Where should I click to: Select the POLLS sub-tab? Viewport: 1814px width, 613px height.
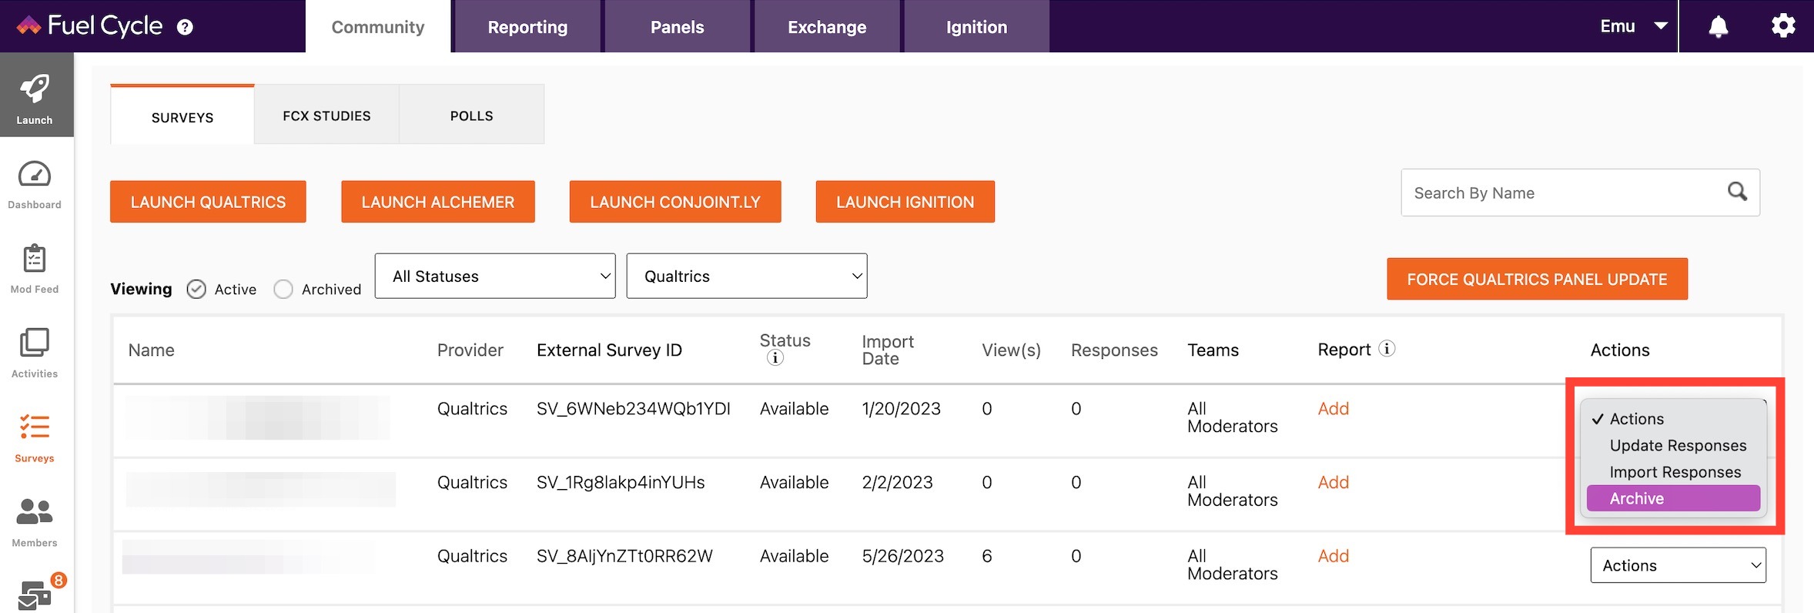(x=472, y=116)
